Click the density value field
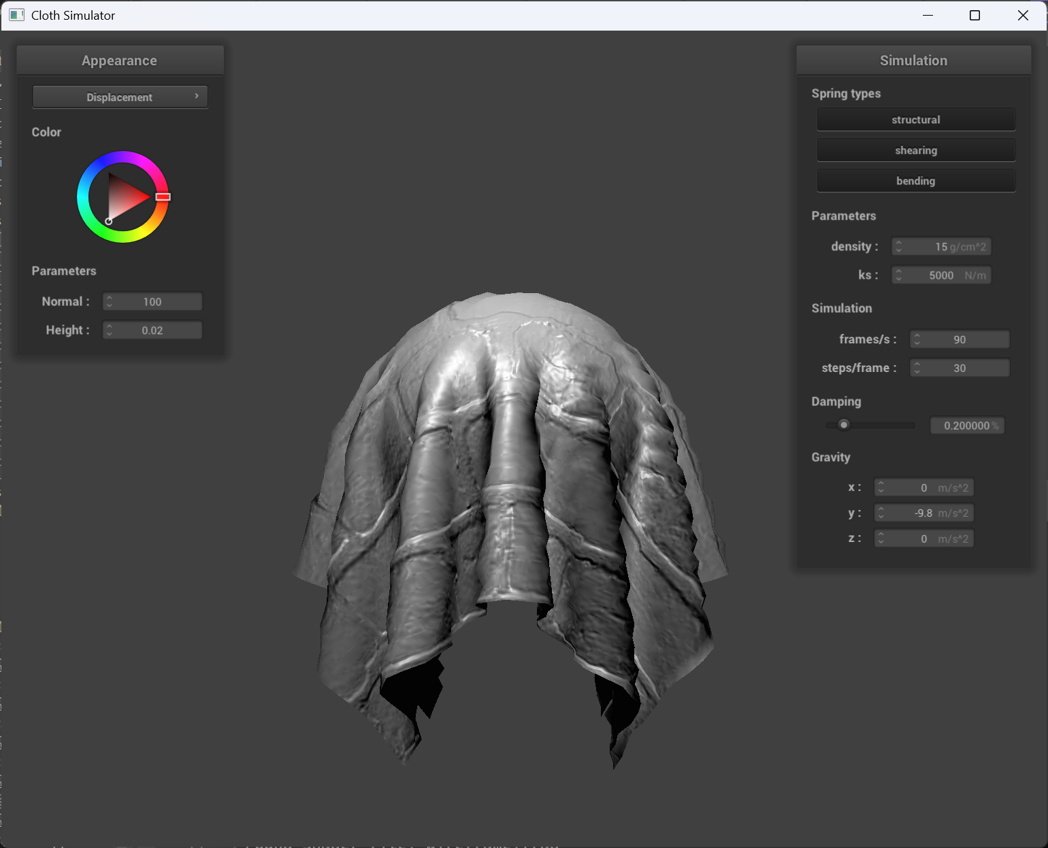This screenshot has width=1048, height=848. coord(941,246)
